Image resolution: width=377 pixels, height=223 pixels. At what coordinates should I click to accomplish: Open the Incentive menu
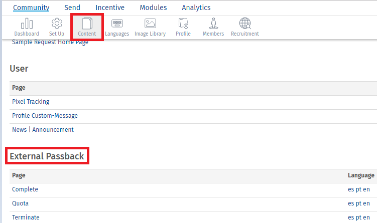tap(110, 8)
